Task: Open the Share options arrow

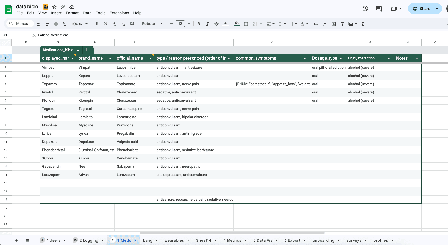Action: [437, 9]
